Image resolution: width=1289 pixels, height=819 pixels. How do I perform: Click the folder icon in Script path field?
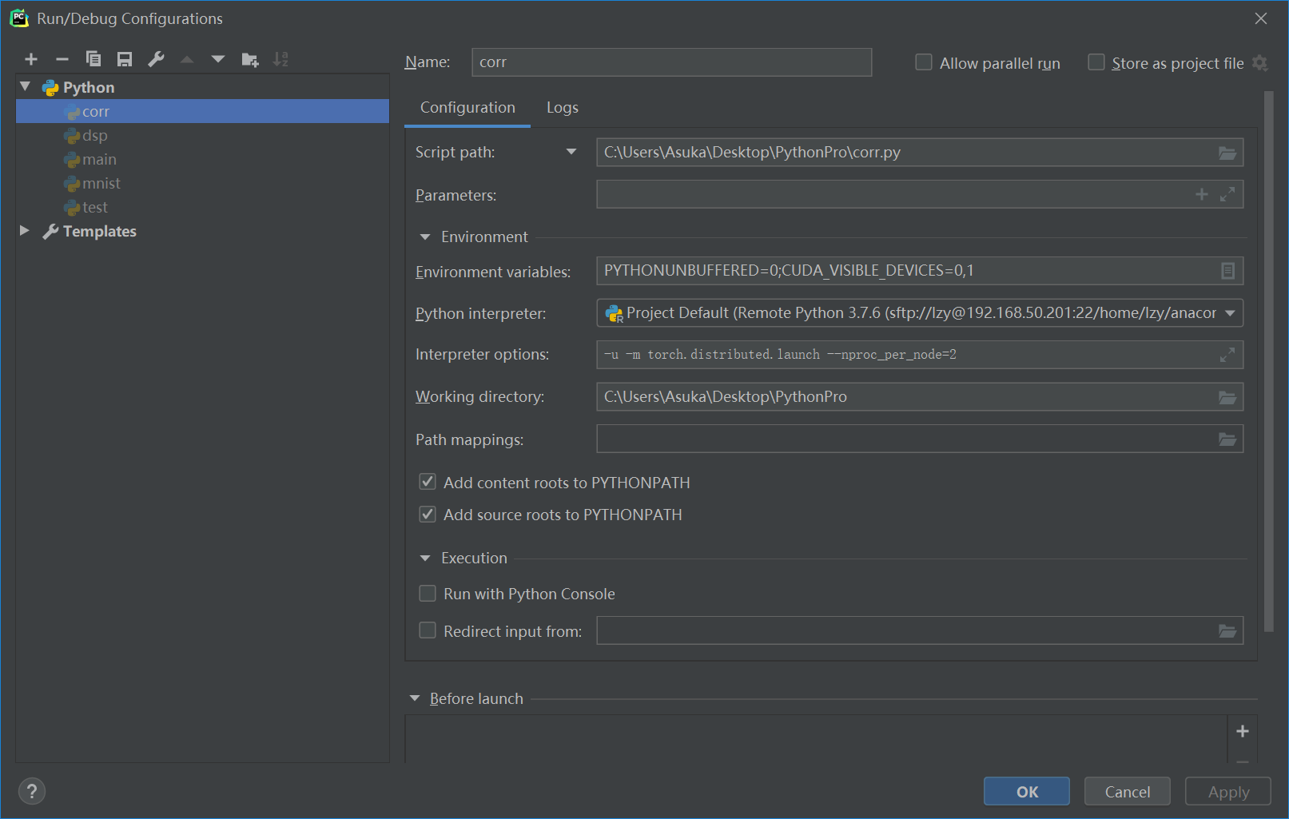1227,153
